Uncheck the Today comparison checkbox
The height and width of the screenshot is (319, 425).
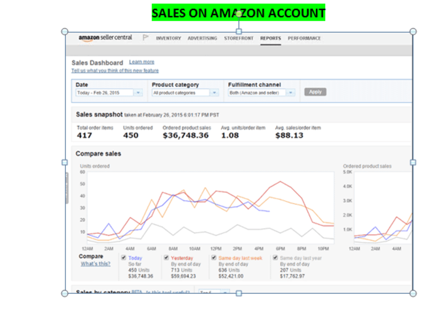pyautogui.click(x=124, y=257)
